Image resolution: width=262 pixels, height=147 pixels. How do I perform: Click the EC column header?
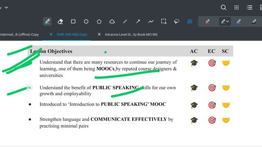[x=212, y=51]
